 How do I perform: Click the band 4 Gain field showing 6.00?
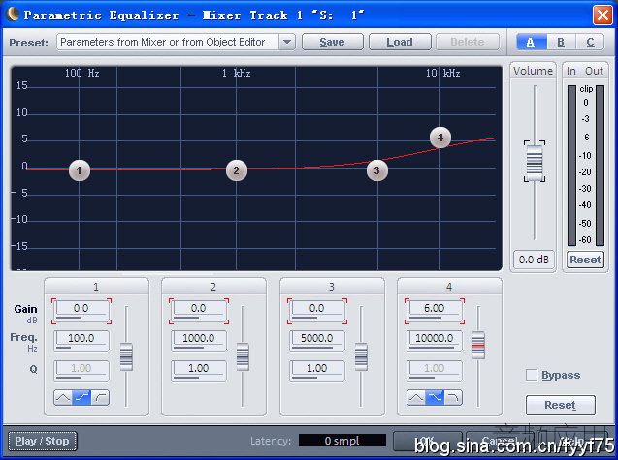pos(435,310)
